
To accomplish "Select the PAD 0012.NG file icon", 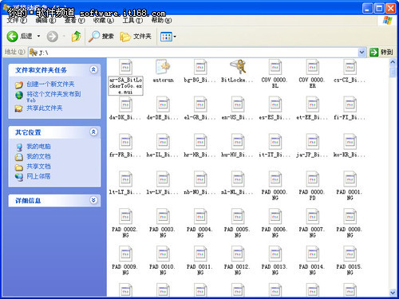I will pos(238,254).
